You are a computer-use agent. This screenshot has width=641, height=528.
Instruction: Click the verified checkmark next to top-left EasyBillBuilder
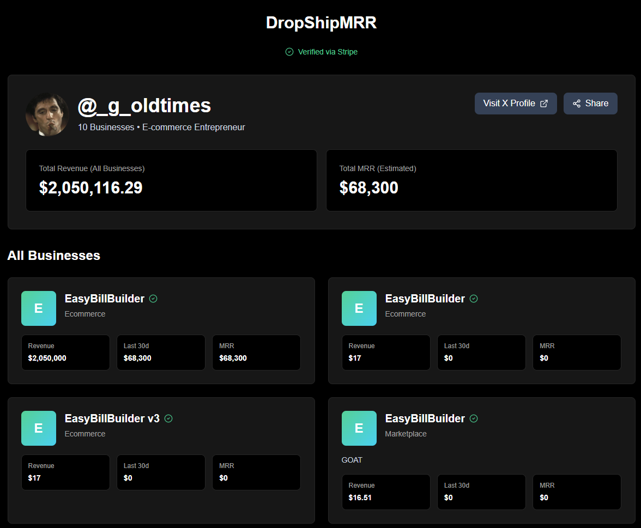click(x=153, y=298)
